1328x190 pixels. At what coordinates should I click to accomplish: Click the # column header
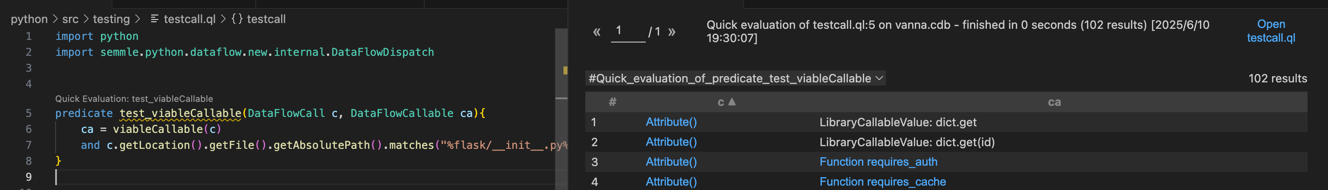[612, 102]
